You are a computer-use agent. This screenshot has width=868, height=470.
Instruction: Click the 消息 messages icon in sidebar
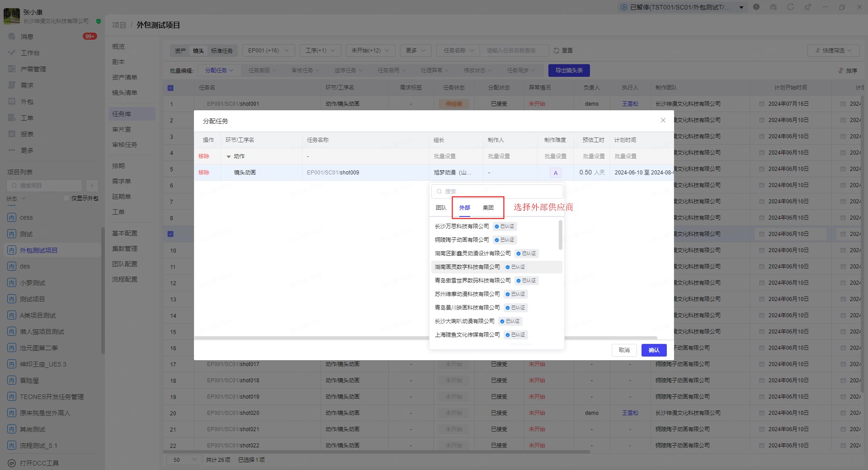12,37
